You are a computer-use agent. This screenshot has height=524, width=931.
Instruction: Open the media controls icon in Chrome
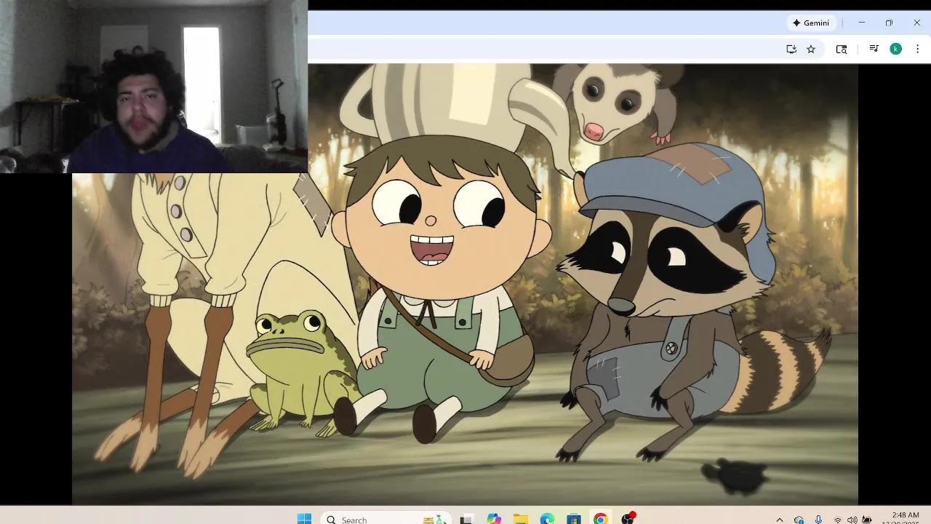(x=874, y=49)
